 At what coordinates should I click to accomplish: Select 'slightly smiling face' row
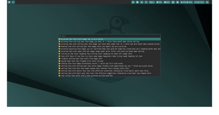(x=109, y=59)
